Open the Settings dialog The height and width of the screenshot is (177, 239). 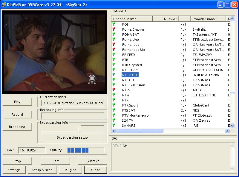(14, 170)
